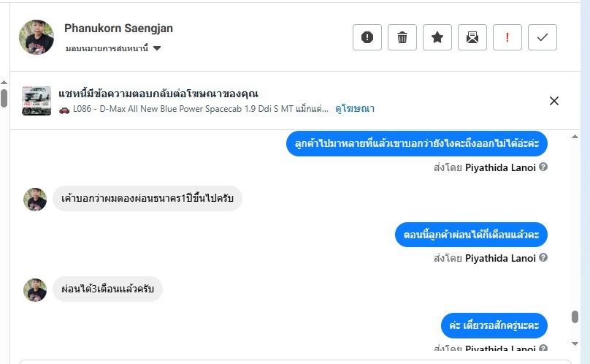Open the ดูโฆษณา link

(x=355, y=109)
